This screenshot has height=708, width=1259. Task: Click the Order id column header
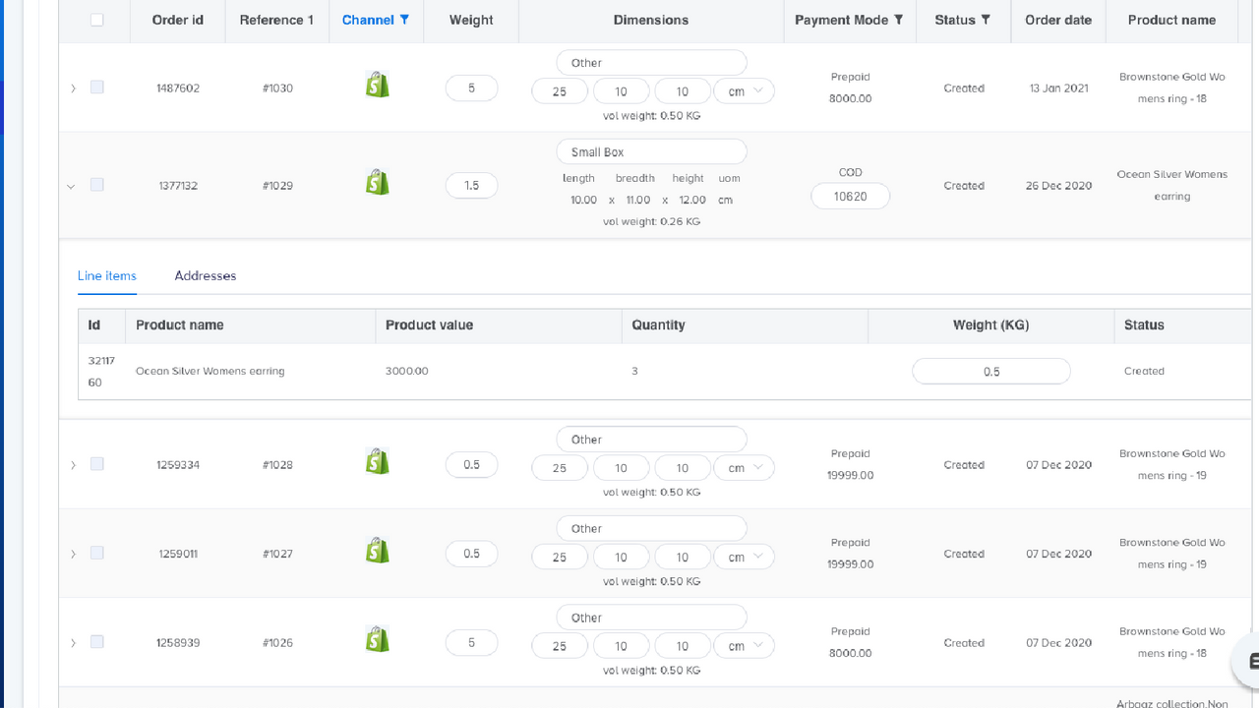[178, 20]
